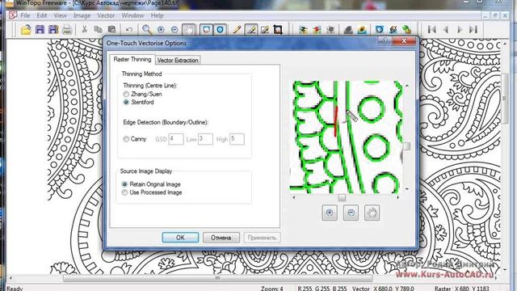Viewport: 517px width, 291px height.
Task: Open the Help menu
Action: (x=157, y=15)
